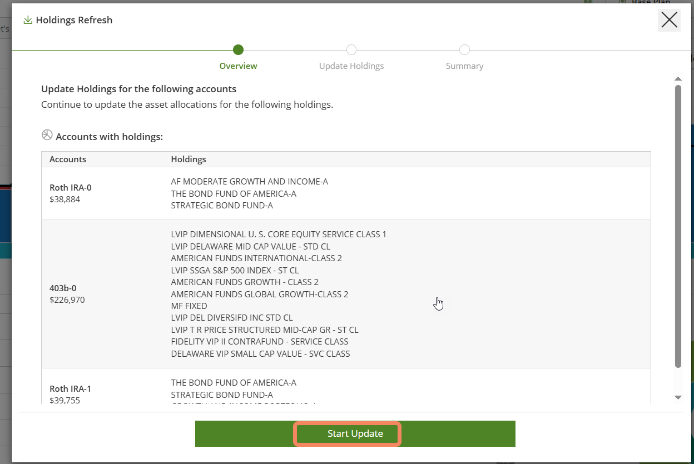Image resolution: width=694 pixels, height=464 pixels.
Task: Click the vertical scrollbar thumb of the holdings list
Action: (x=678, y=226)
